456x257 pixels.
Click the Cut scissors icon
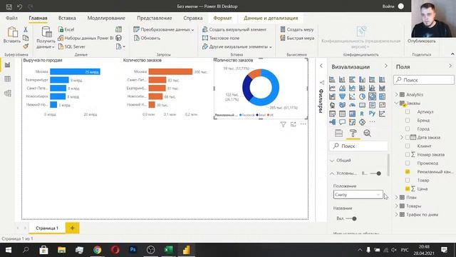(x=26, y=29)
